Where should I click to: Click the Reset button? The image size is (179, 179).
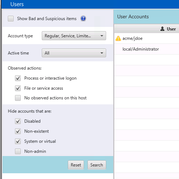click(x=76, y=165)
